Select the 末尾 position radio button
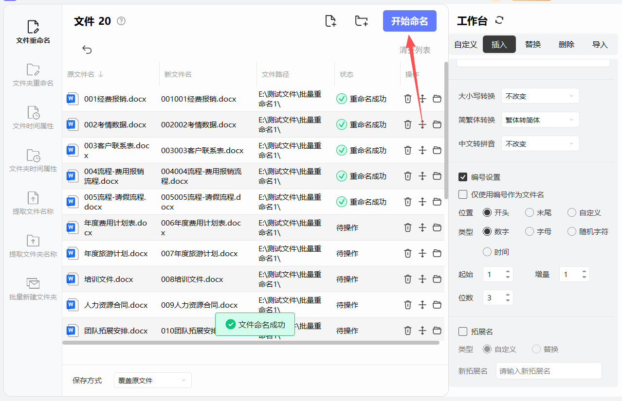622x401 pixels. 530,212
